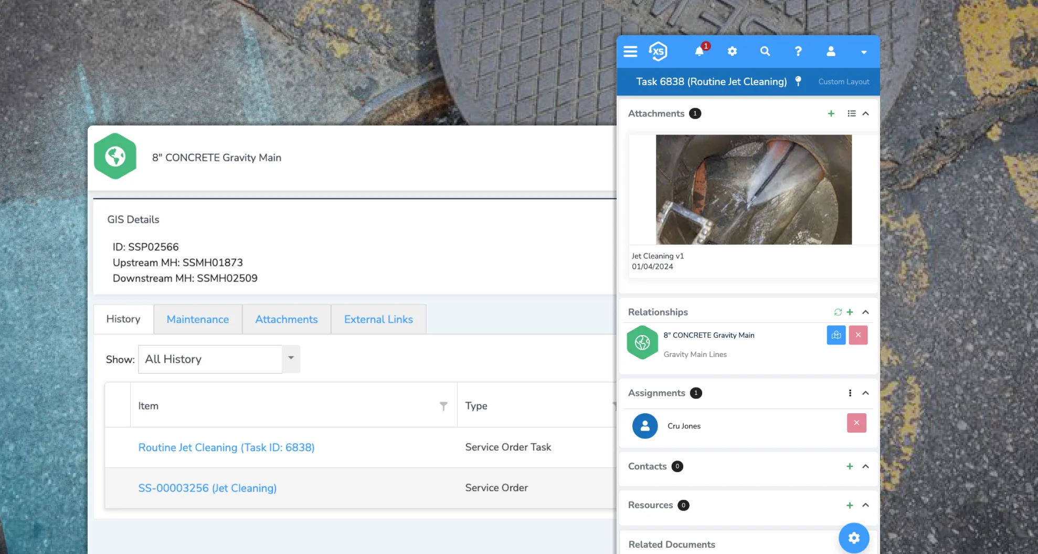The image size is (1038, 554).
Task: Remove the 8" CONCRETE Gravity Main relationship
Action: [858, 335]
